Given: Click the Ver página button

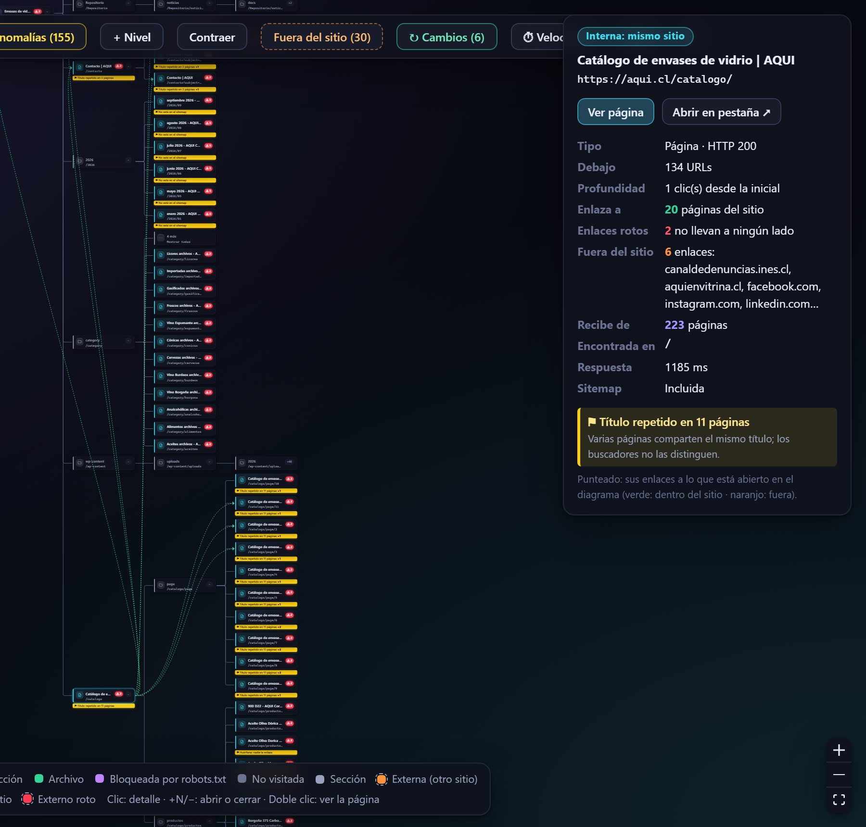Looking at the screenshot, I should tap(615, 112).
